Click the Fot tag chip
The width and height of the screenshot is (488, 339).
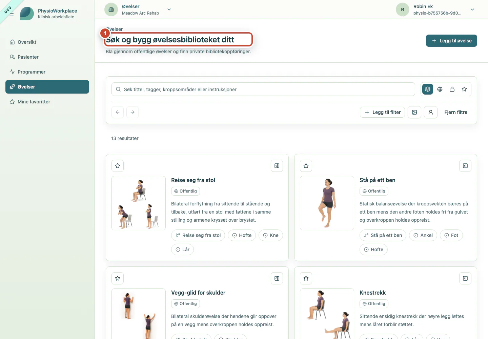[x=451, y=235]
